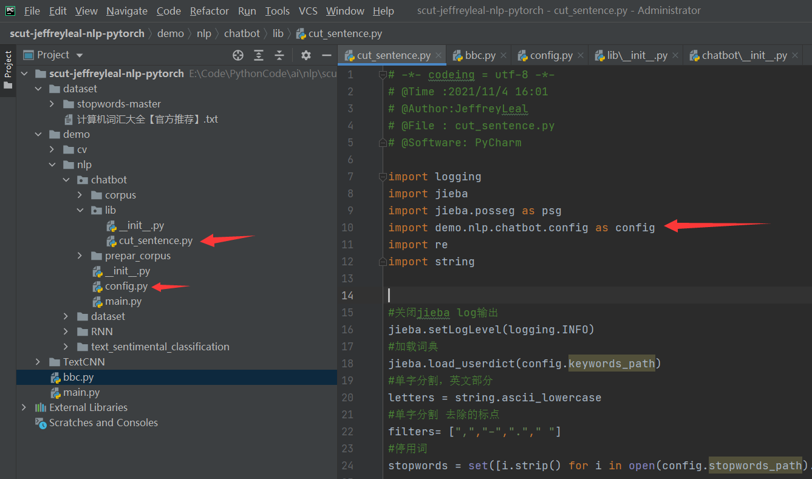812x479 pixels.
Task: Click the scut-jeffreyleal-nlp-pytorch breadcrumb
Action: click(x=77, y=33)
